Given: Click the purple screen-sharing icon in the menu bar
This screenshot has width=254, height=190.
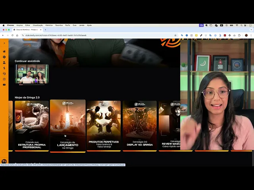Looking at the screenshot, I should 201,25.
